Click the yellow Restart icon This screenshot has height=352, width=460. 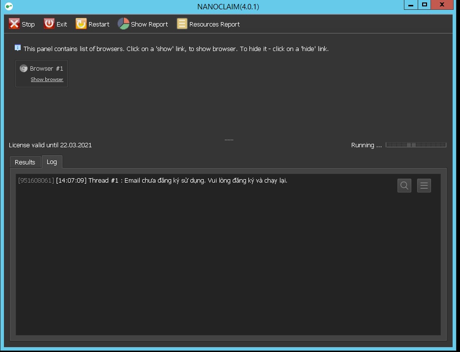(x=81, y=24)
